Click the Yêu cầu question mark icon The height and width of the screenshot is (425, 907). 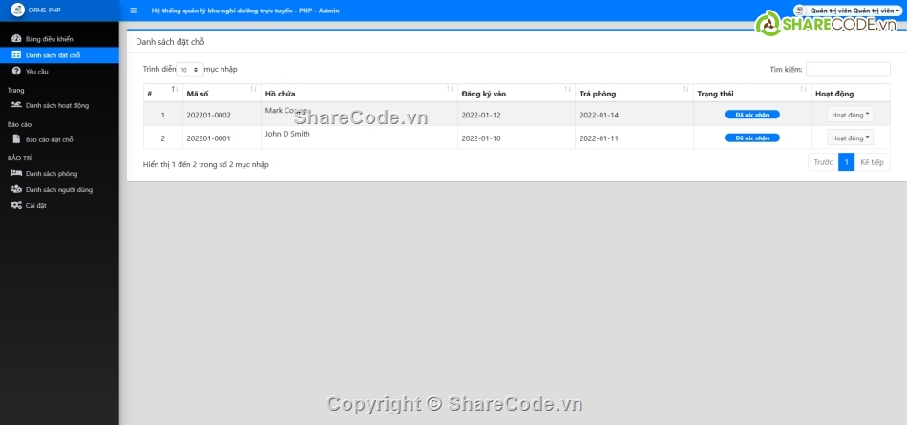(x=16, y=72)
